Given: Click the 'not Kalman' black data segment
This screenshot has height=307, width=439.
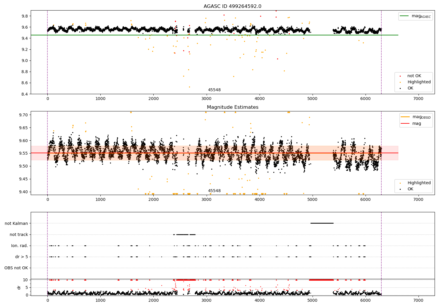Looking at the screenshot, I should pyautogui.click(x=322, y=223).
